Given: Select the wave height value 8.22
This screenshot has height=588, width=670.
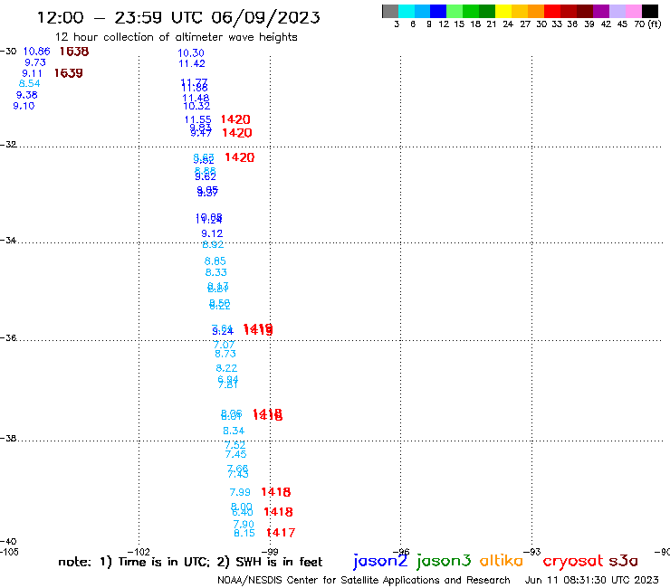Looking at the screenshot, I should (226, 368).
